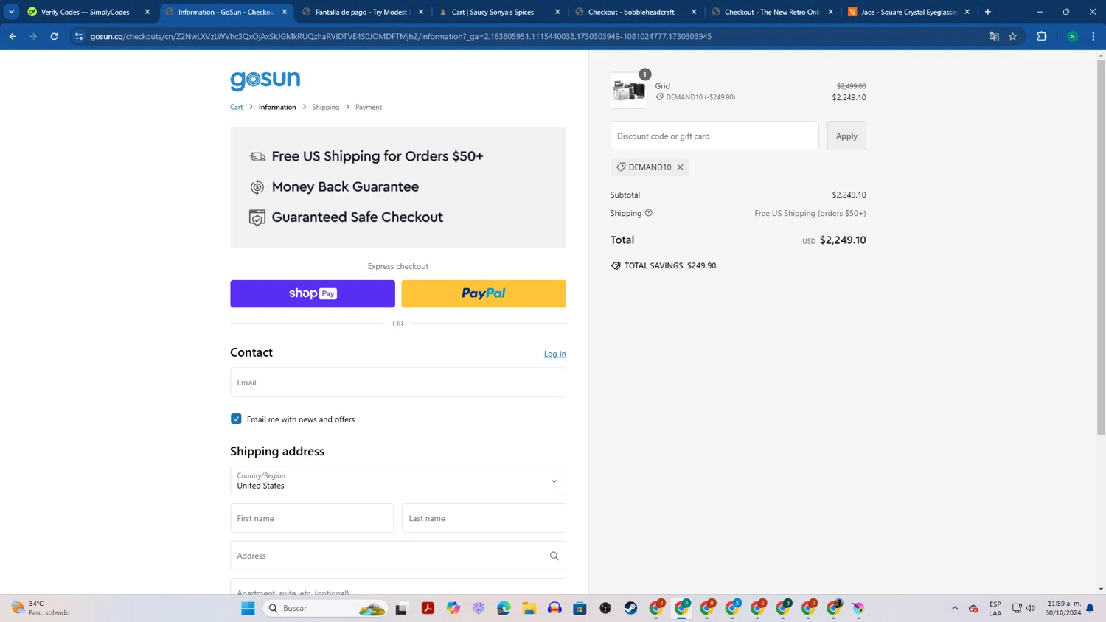Open the Windows Start menu
Screen dimensions: 1106x622
(248, 608)
